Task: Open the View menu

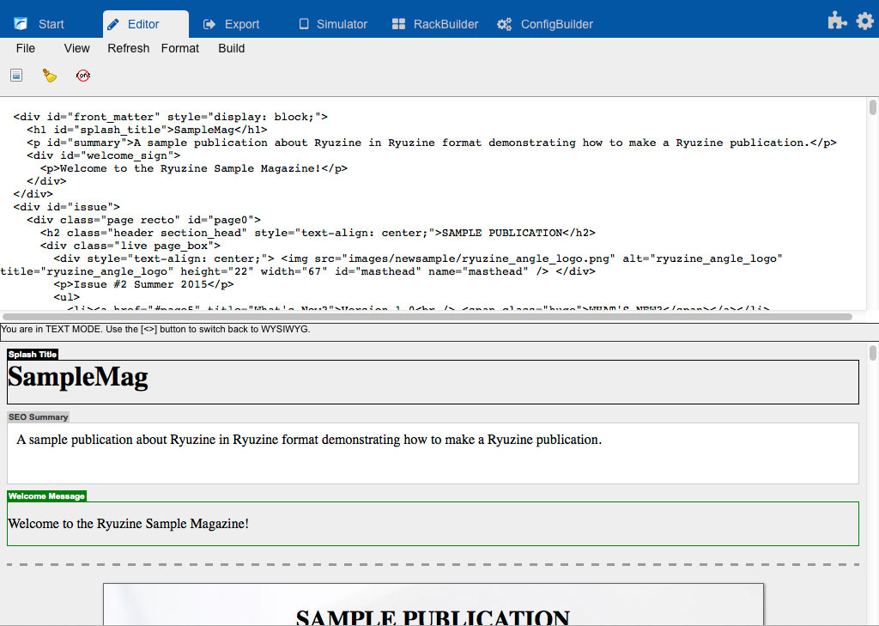Action: pos(76,48)
